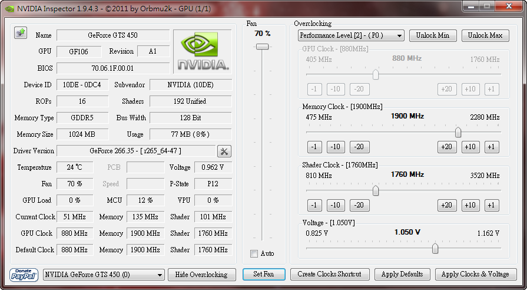Viewport: 527px width, 290px height.
Task: Click the Unlock Min button
Action: coord(432,35)
